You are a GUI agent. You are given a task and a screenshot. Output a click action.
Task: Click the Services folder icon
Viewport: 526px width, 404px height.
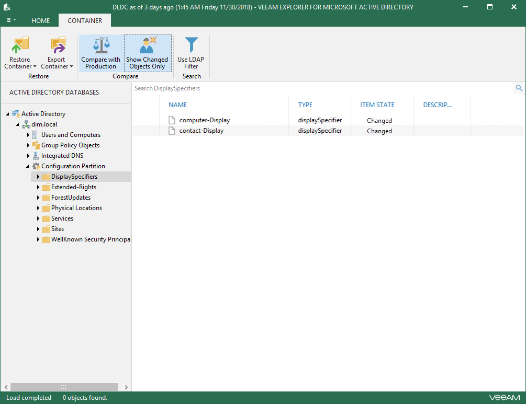click(x=46, y=218)
